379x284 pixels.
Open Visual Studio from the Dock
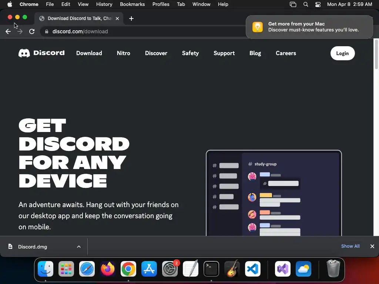point(283,268)
